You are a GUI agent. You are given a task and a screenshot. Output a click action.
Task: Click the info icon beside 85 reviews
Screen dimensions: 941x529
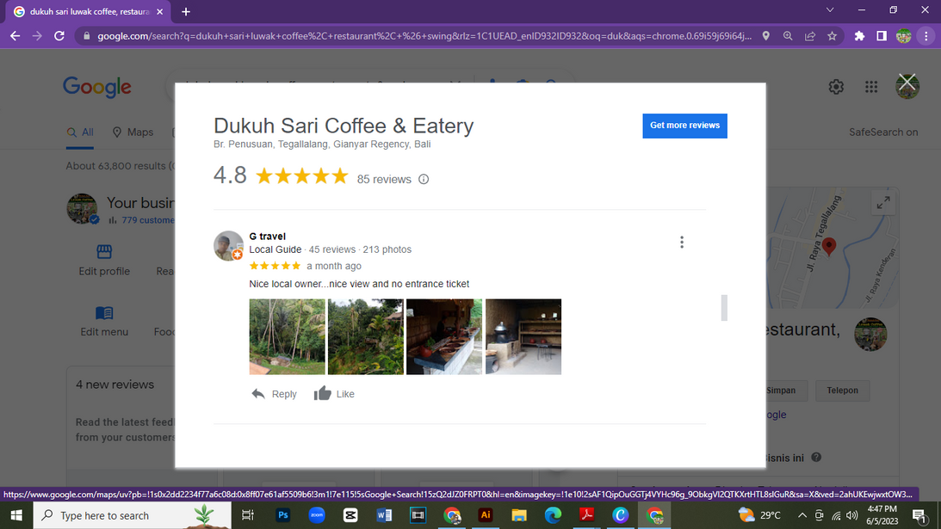pyautogui.click(x=424, y=180)
